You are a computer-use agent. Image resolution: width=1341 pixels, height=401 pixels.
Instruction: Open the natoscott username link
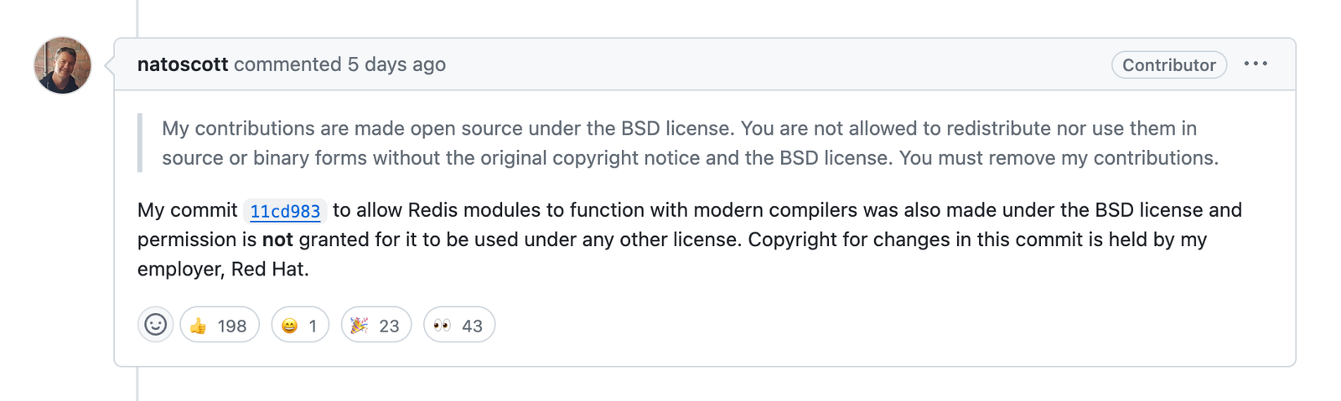coord(183,64)
